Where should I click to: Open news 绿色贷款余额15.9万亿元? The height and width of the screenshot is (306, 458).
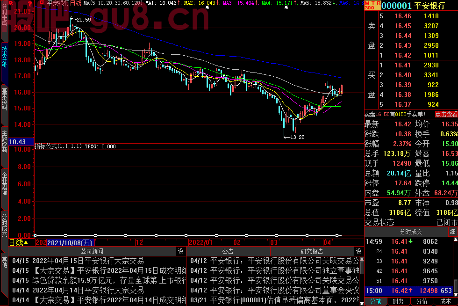coord(99,281)
